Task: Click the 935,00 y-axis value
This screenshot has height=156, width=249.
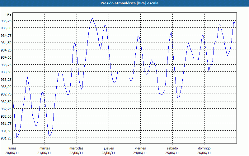Action: point(6,28)
